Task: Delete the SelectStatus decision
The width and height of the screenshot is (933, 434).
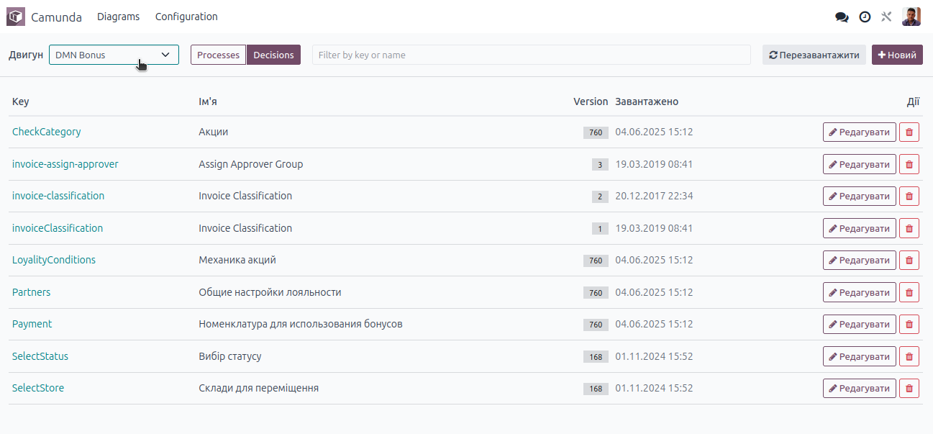Action: point(909,356)
